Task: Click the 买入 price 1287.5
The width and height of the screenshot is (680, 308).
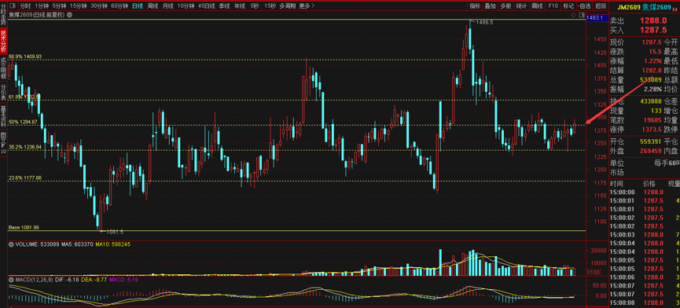Action: pos(653,29)
